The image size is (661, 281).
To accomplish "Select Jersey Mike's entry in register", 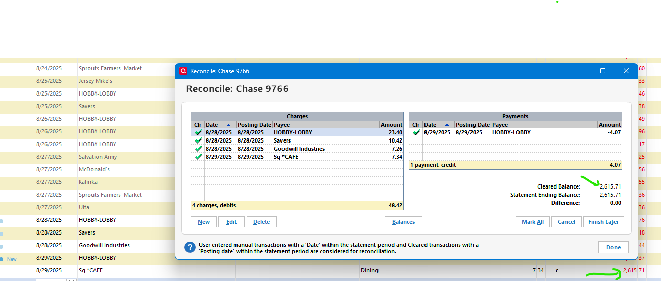I will (x=95, y=81).
